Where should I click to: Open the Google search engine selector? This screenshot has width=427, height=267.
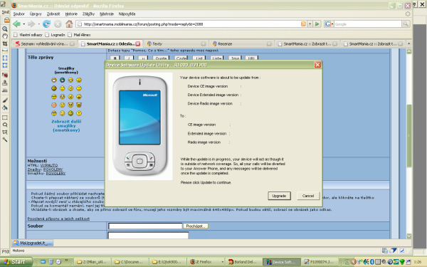[x=329, y=24]
